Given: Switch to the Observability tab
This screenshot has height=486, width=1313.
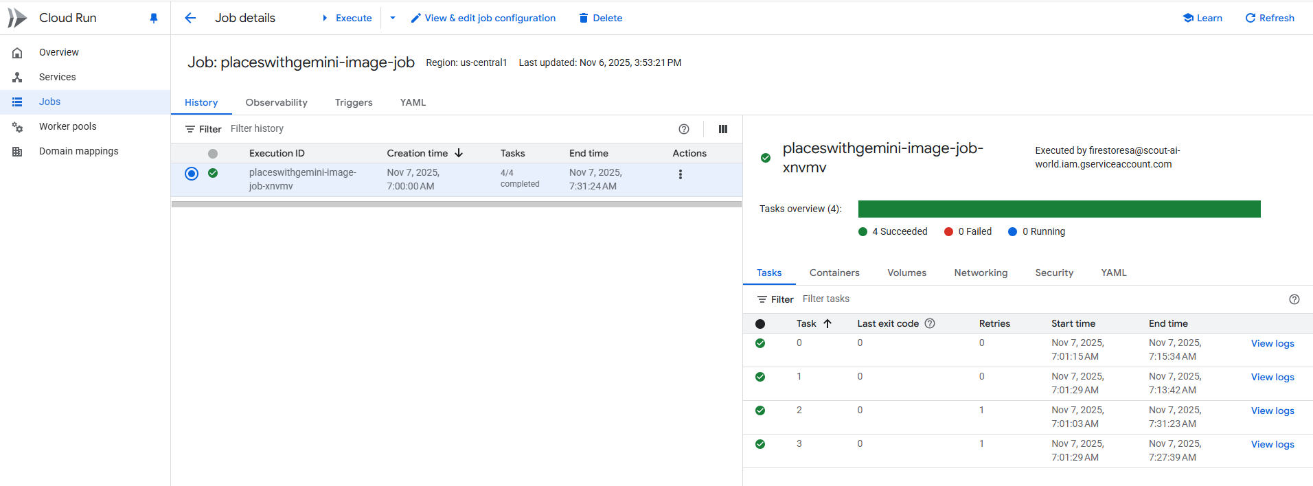Looking at the screenshot, I should [276, 102].
